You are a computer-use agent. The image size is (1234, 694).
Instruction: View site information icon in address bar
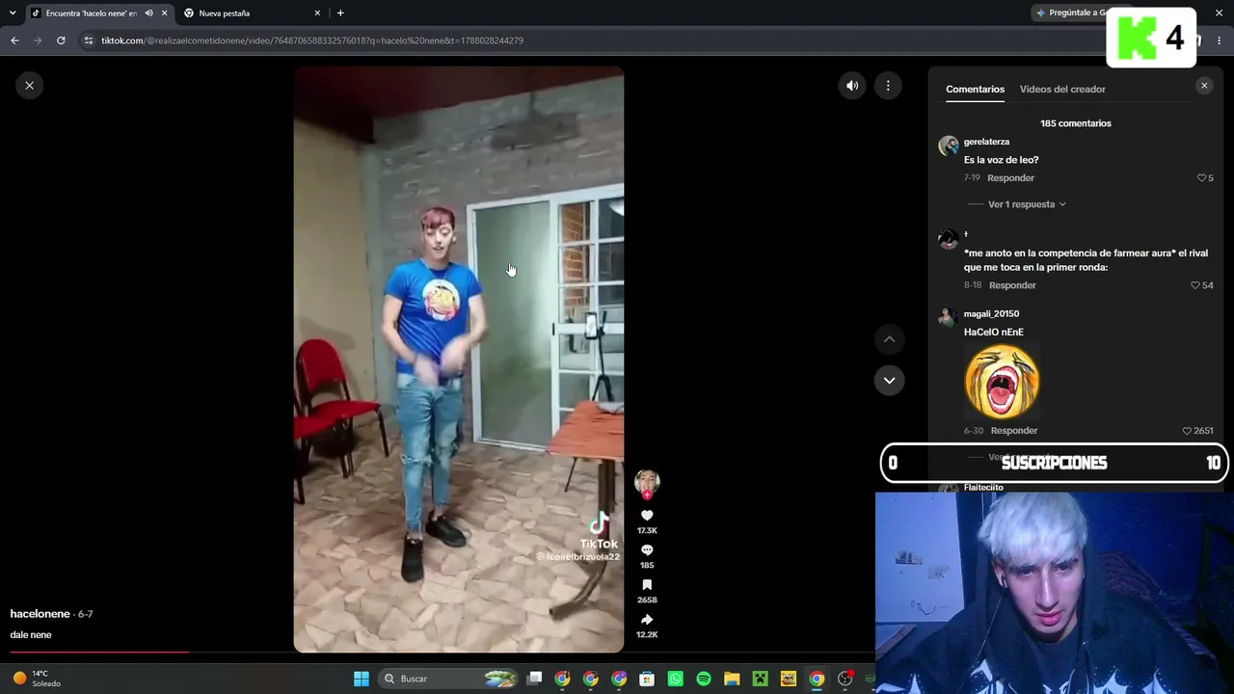coord(89,40)
